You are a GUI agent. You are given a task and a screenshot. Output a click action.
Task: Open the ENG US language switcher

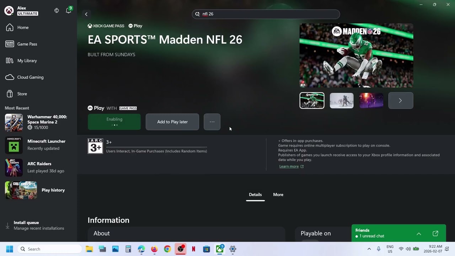[390, 249]
